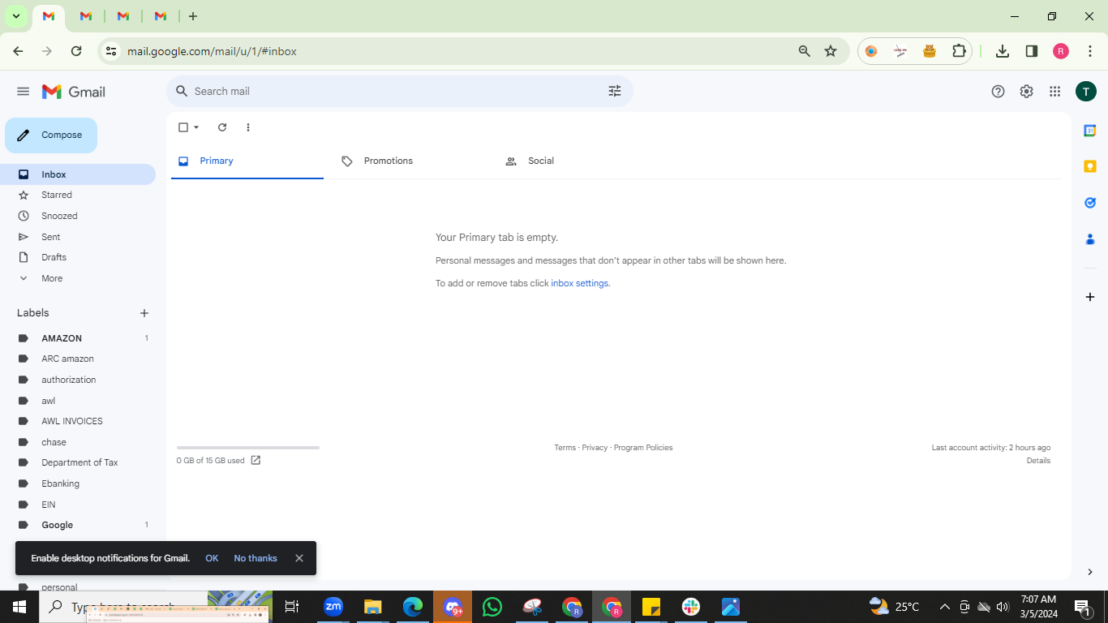View account activity Details

coord(1038,461)
